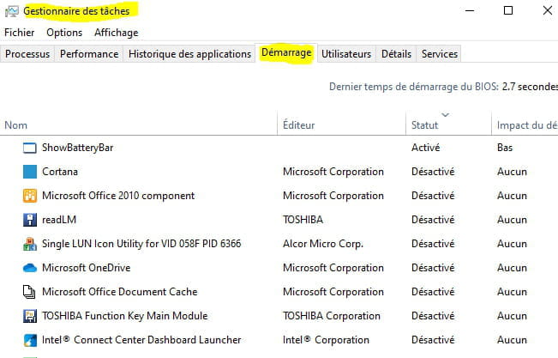This screenshot has height=358, width=558.
Task: Click the Task Manager title bar icon
Action: (x=11, y=11)
